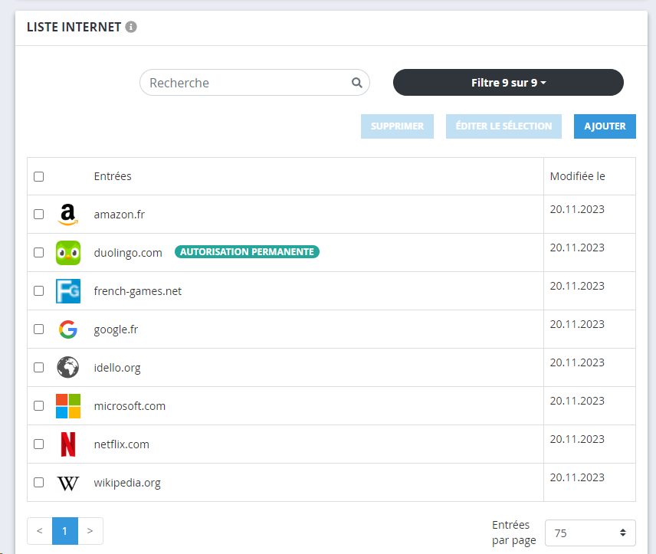Open the entries per page selector
The height and width of the screenshot is (554, 656).
pos(584,533)
